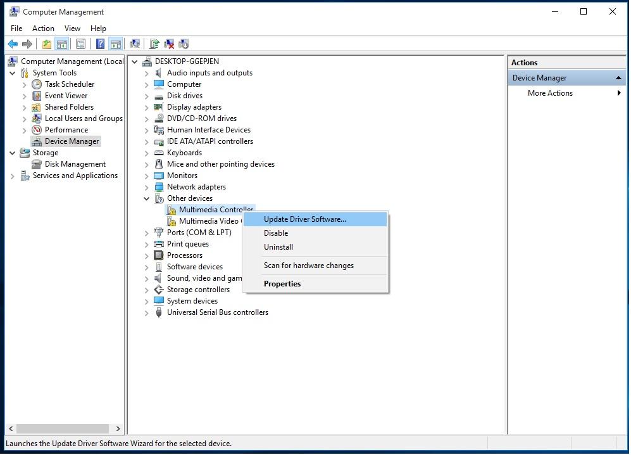
Task: Collapse the System Tools node
Action: (13, 73)
